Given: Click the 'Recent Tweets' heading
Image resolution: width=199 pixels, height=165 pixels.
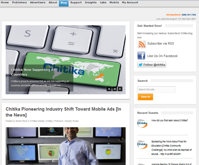Looking at the screenshot, I should pos(148,113).
